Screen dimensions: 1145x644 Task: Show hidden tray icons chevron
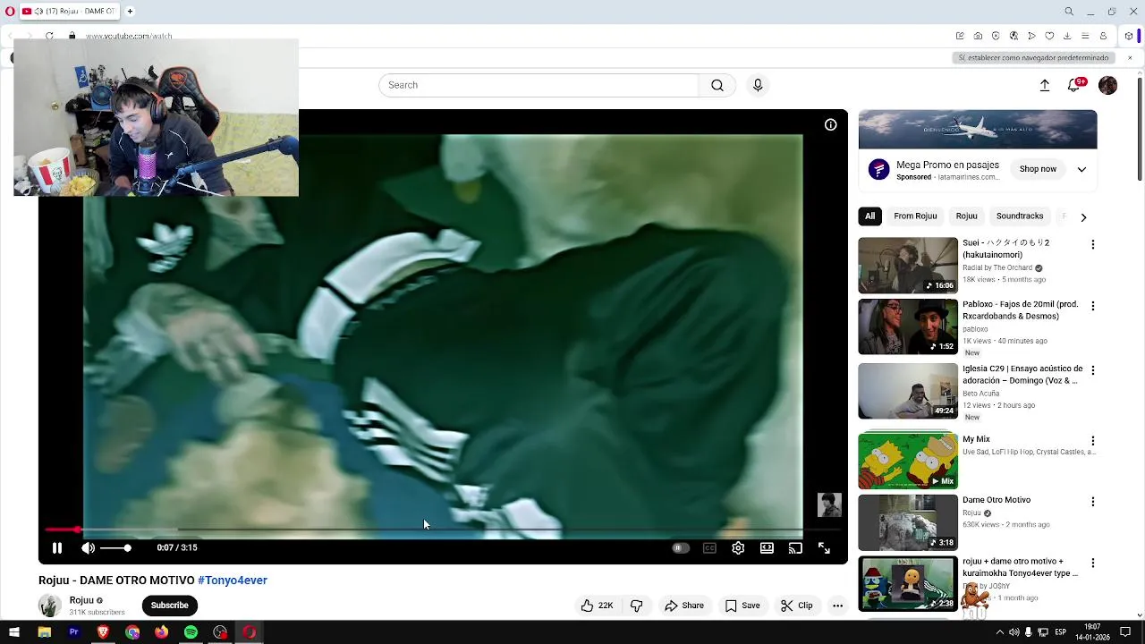pos(999,632)
